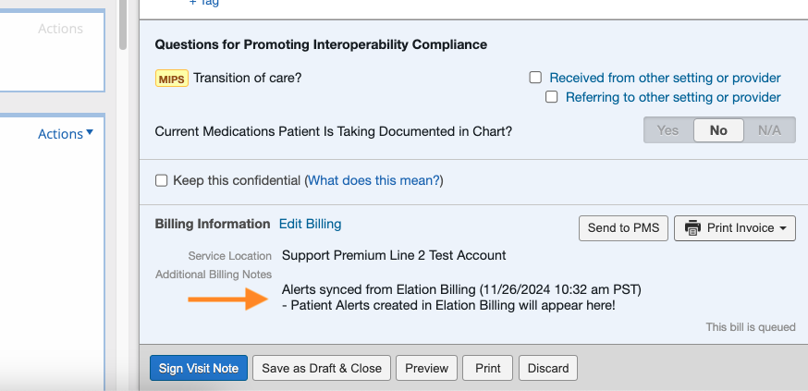Choose N/A for medications documented

point(769,130)
